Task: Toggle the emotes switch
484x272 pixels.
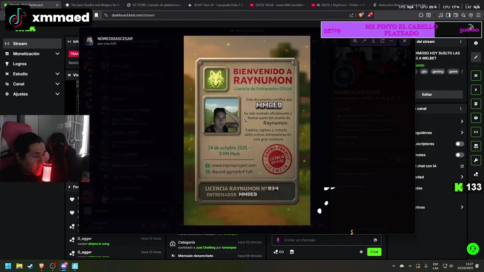Action: pos(459,155)
